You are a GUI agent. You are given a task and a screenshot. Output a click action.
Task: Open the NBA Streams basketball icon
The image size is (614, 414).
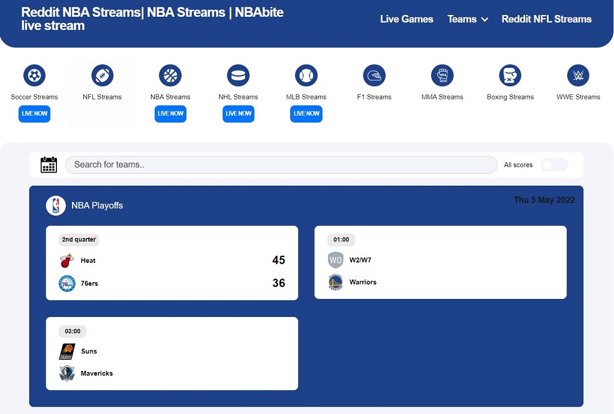pyautogui.click(x=170, y=75)
